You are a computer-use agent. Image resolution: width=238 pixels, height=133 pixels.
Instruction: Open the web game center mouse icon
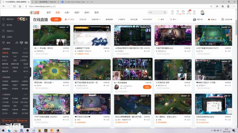[3, 31]
